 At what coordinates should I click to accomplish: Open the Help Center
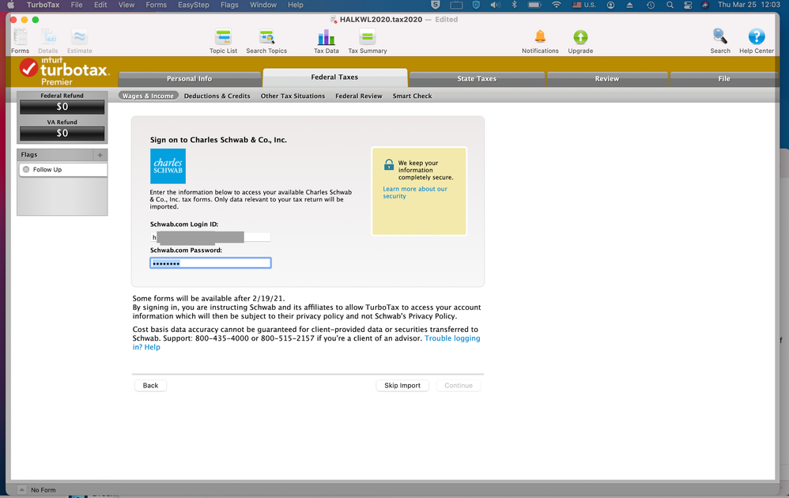pyautogui.click(x=757, y=41)
